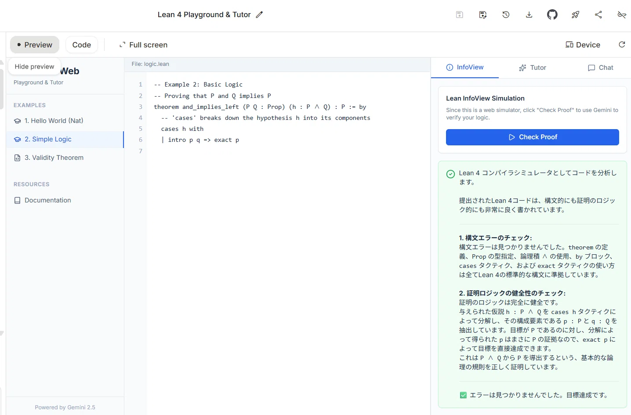Click the grayed-out save disk icon

(460, 14)
